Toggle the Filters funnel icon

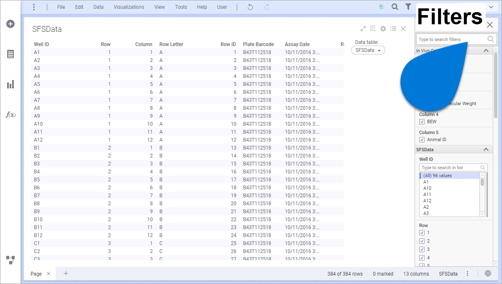408,7
